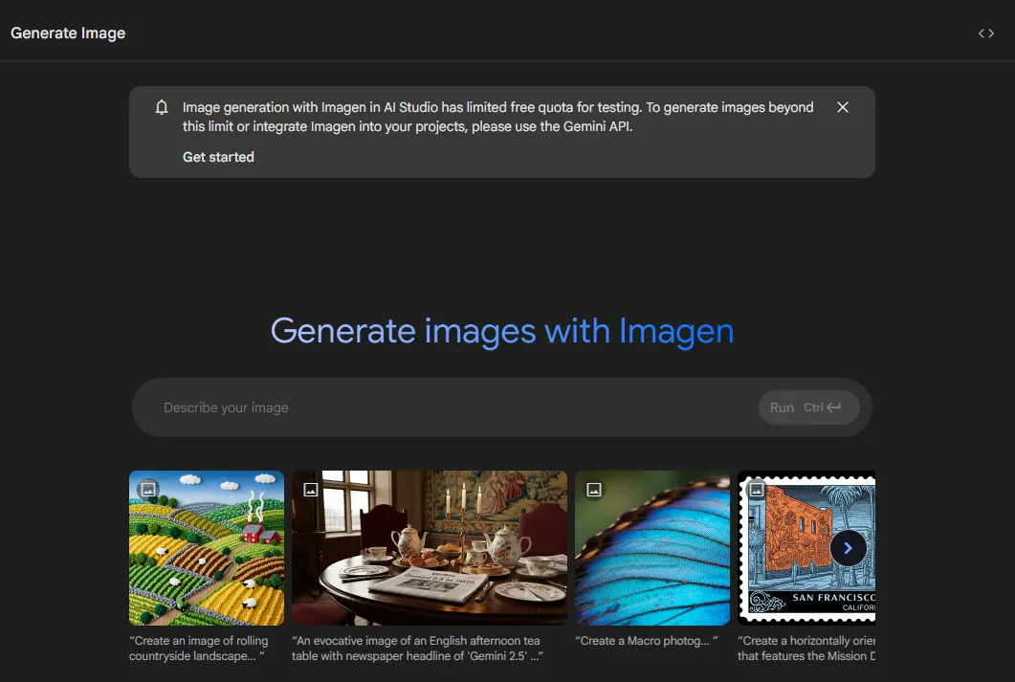This screenshot has width=1015, height=682.
Task: Click the bell icon in the notice banner
Action: pos(162,107)
